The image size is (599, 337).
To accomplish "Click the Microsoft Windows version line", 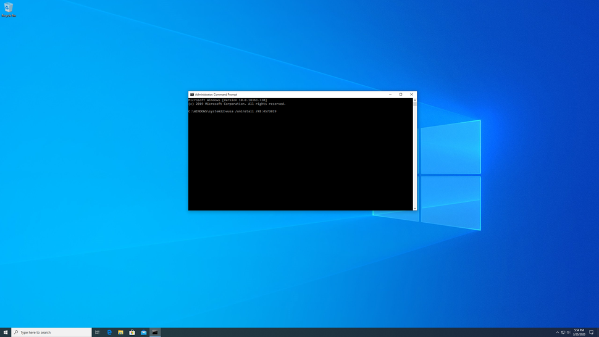I will (228, 100).
